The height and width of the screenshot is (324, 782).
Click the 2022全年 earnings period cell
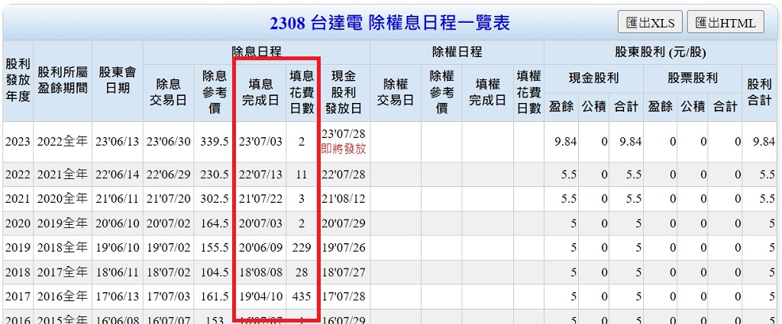tap(63, 142)
